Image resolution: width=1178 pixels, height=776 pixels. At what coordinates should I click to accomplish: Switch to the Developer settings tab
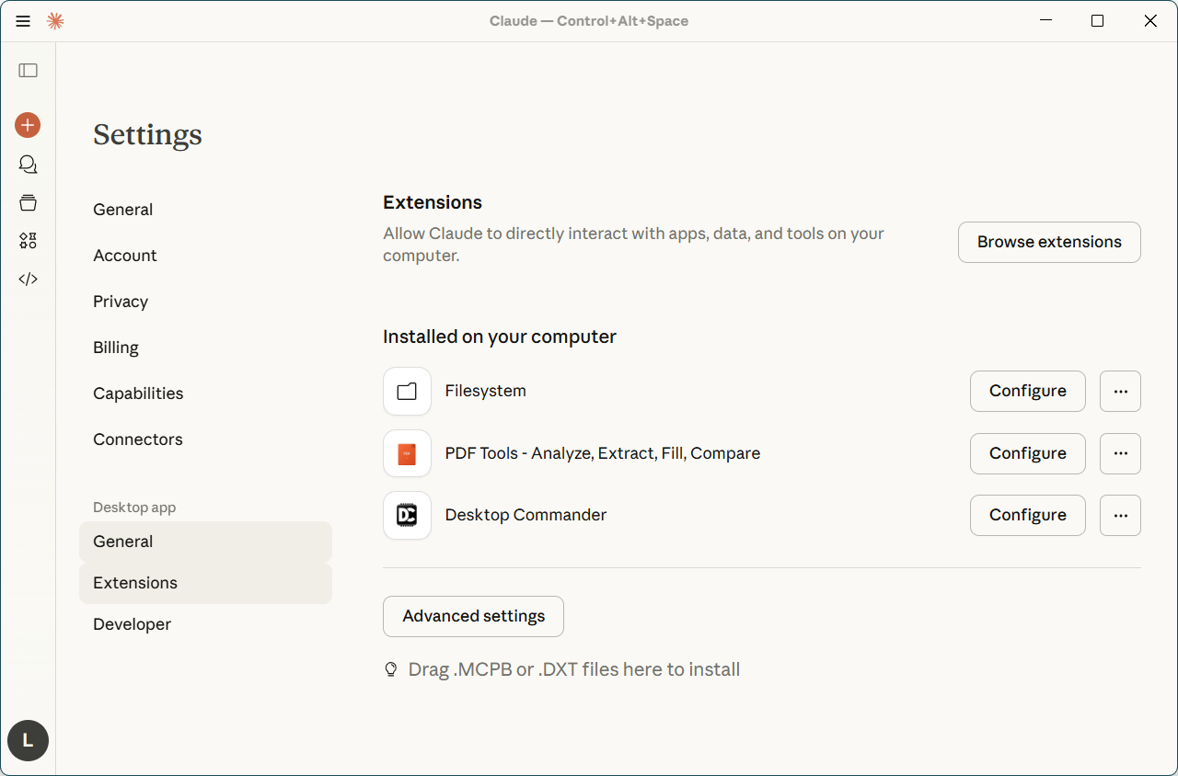point(133,624)
